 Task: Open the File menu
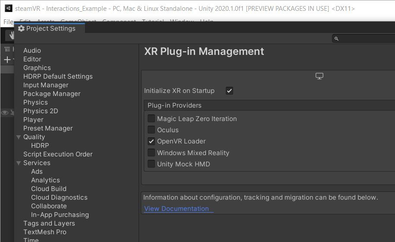coord(8,22)
